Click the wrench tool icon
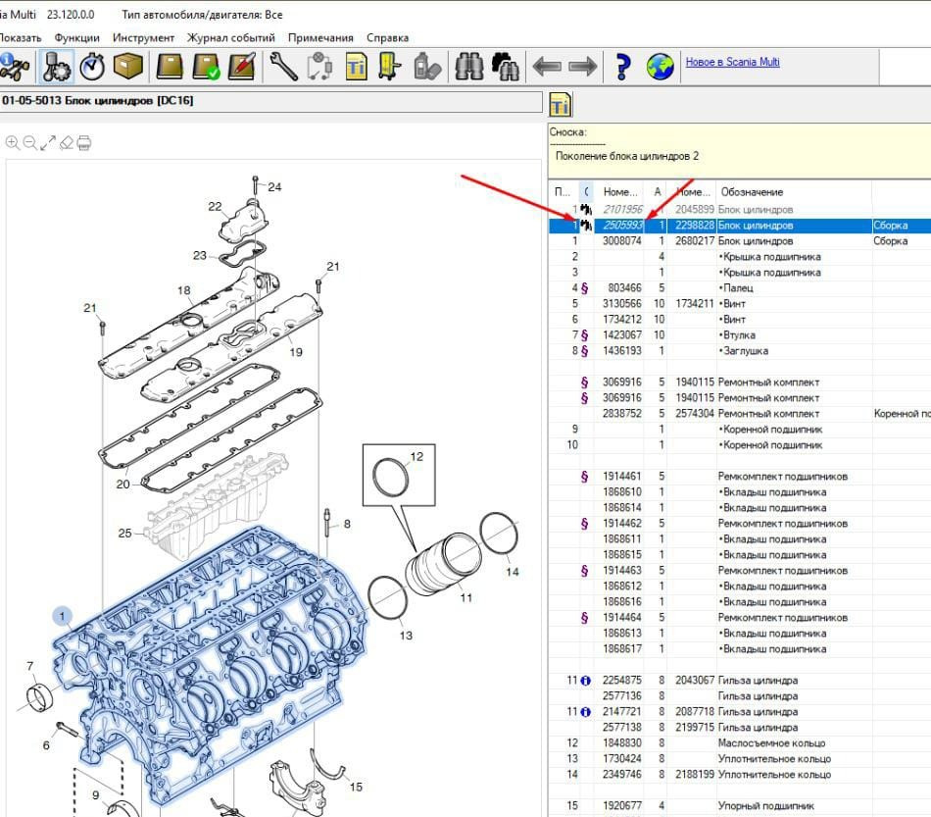931x817 pixels. point(283,67)
